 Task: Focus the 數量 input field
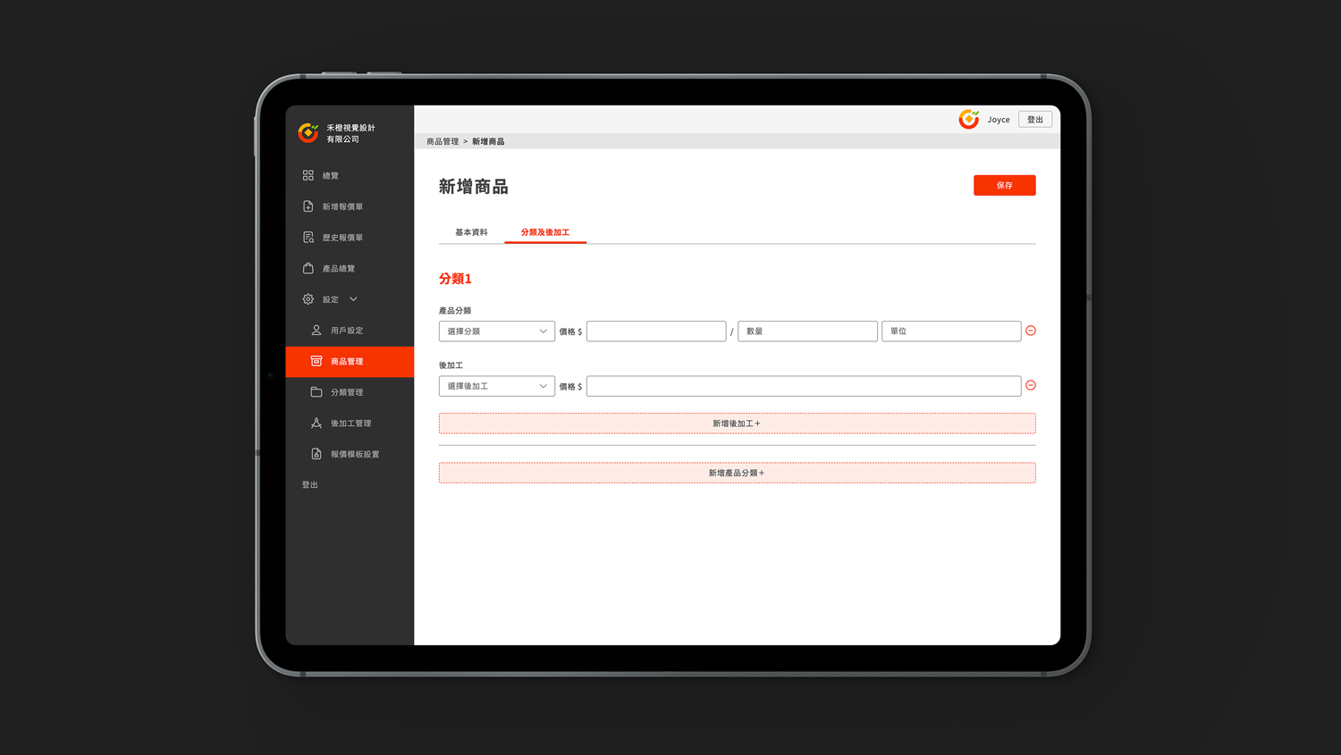tap(806, 331)
